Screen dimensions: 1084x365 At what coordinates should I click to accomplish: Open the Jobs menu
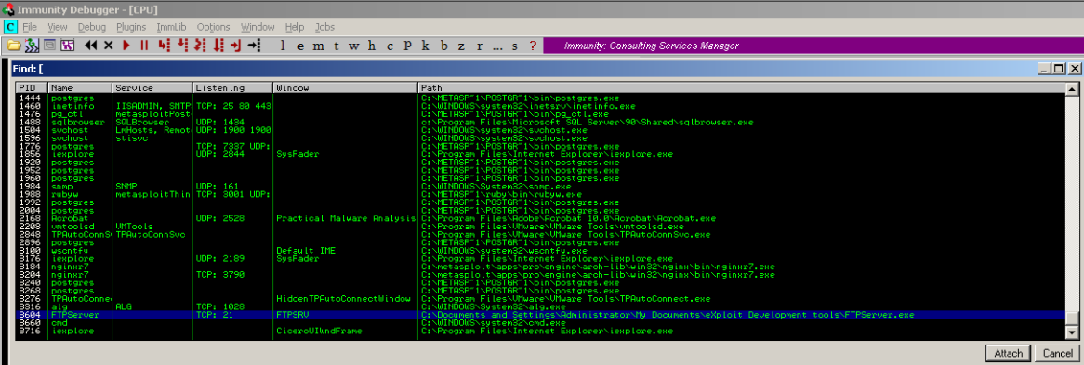point(325,27)
